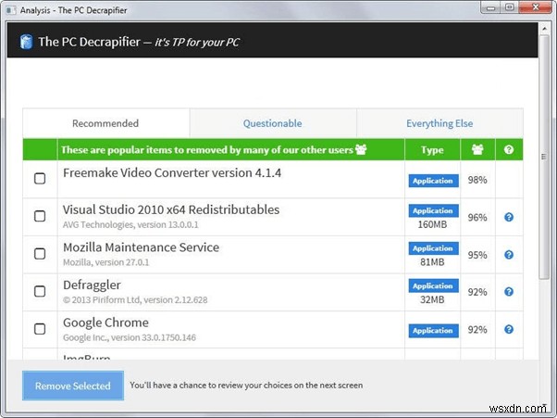The height and width of the screenshot is (418, 557).
Task: Click the Application badge for Google Chrome
Action: 433,331
